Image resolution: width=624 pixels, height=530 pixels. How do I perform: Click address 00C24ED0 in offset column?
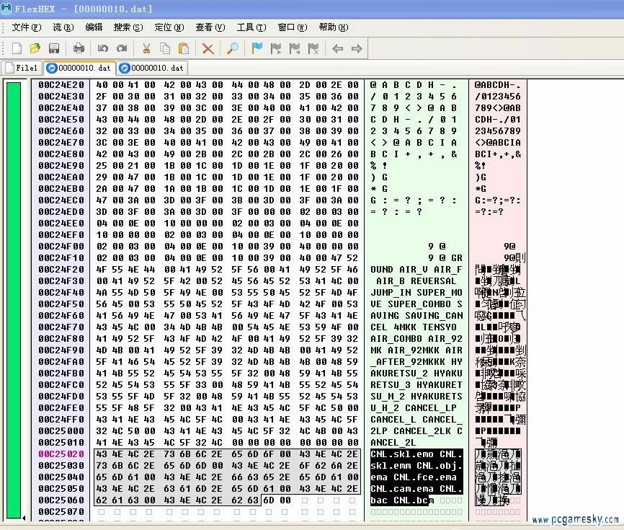click(61, 212)
